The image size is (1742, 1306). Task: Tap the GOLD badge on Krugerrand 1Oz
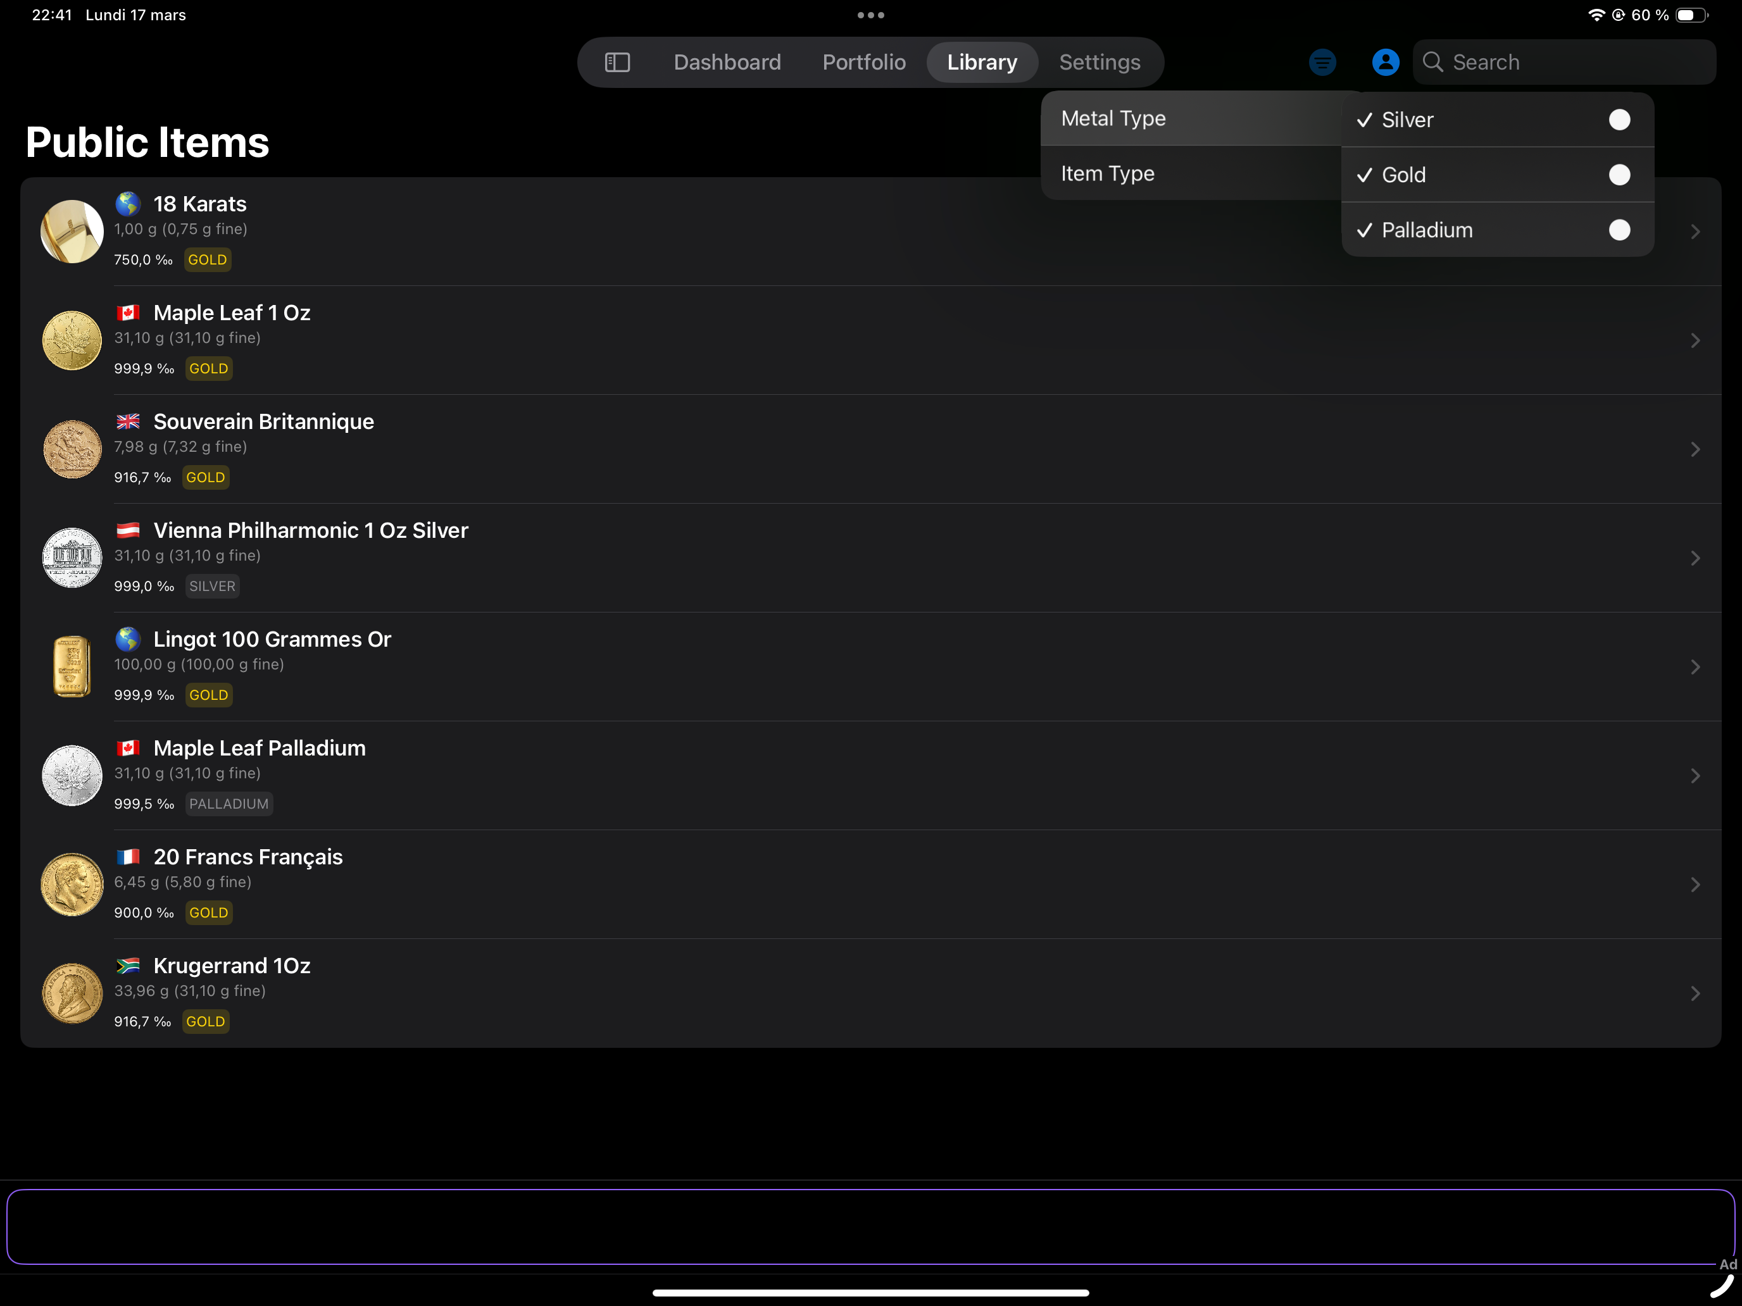point(206,1022)
